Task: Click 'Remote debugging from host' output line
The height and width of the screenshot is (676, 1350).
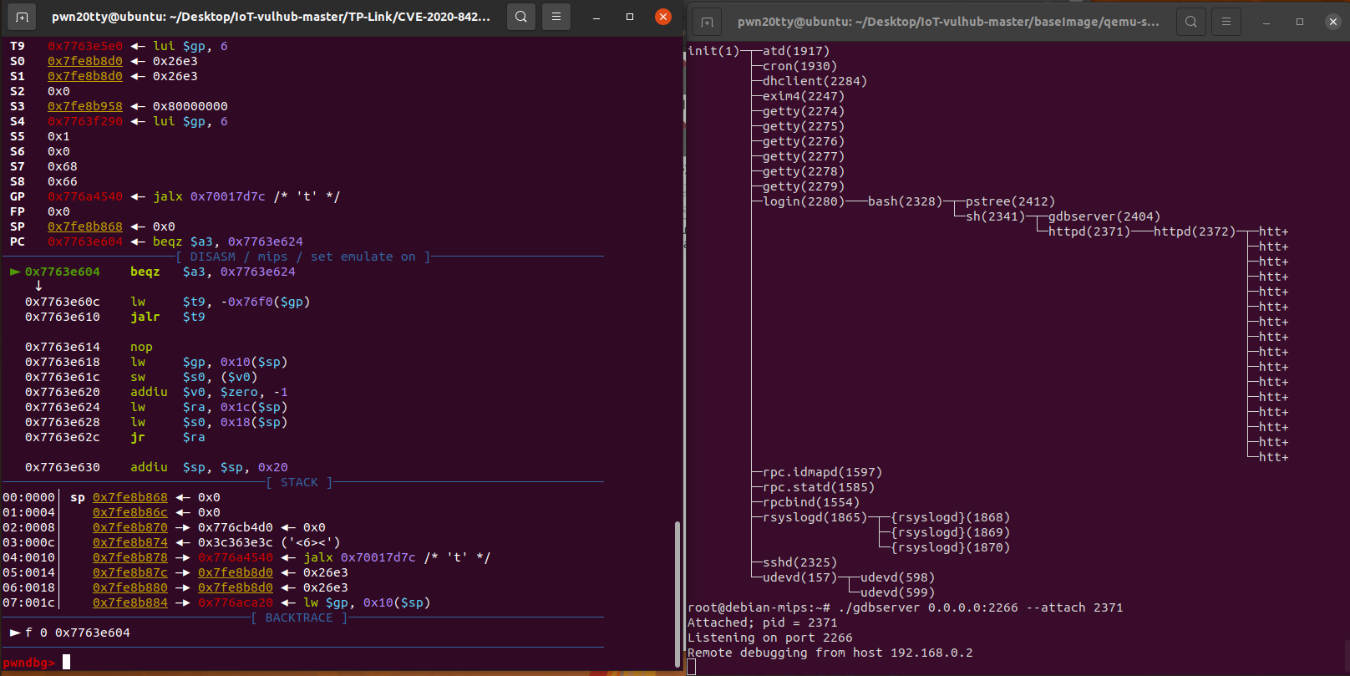Action: coord(830,653)
